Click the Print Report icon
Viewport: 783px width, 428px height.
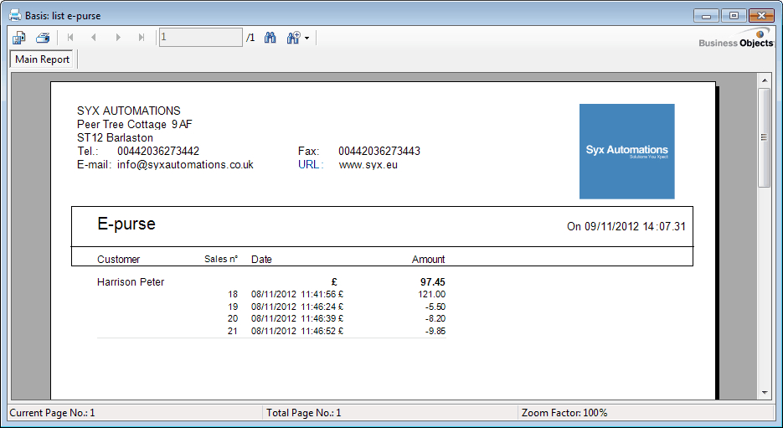tap(43, 38)
